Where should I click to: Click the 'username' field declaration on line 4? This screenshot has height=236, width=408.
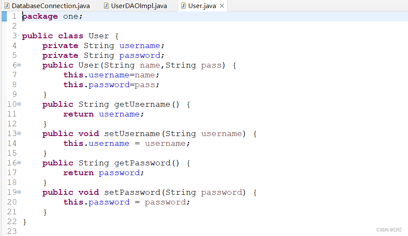(x=140, y=45)
